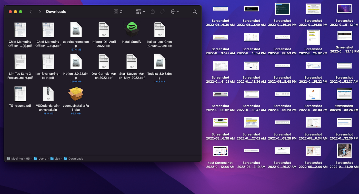Select Kallos_Lee_Chen_Chuen...June.pdf
This screenshot has width=359, height=194.
tap(159, 30)
